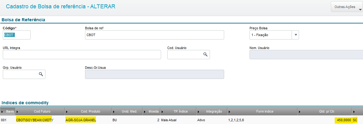Click the Código input field
This screenshot has height=124, width=363.
(x=17, y=35)
